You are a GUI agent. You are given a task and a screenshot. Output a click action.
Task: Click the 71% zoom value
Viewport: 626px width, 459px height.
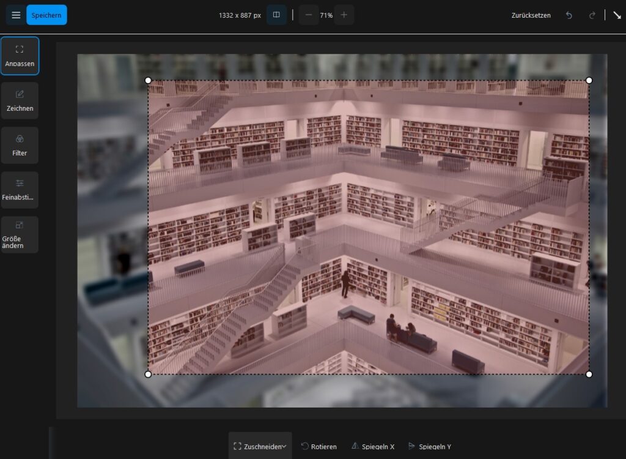[326, 15]
